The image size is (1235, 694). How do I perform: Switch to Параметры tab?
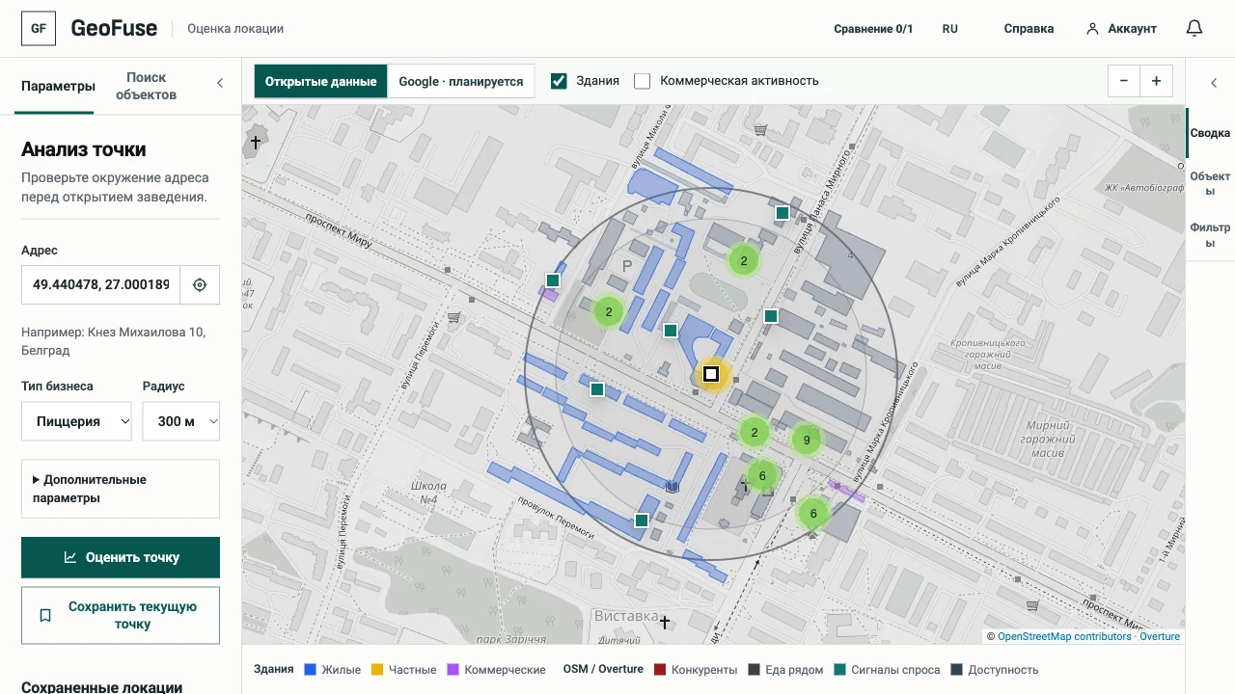pyautogui.click(x=58, y=86)
